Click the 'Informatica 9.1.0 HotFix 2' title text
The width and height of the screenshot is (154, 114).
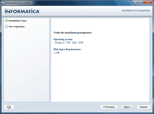(x=19, y=3)
